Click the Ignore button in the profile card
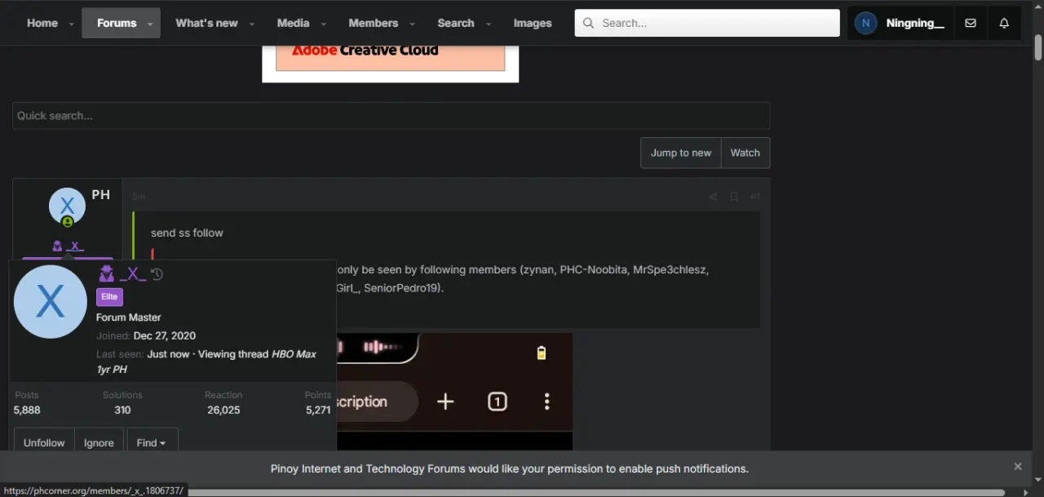The width and height of the screenshot is (1044, 497). pyautogui.click(x=99, y=442)
